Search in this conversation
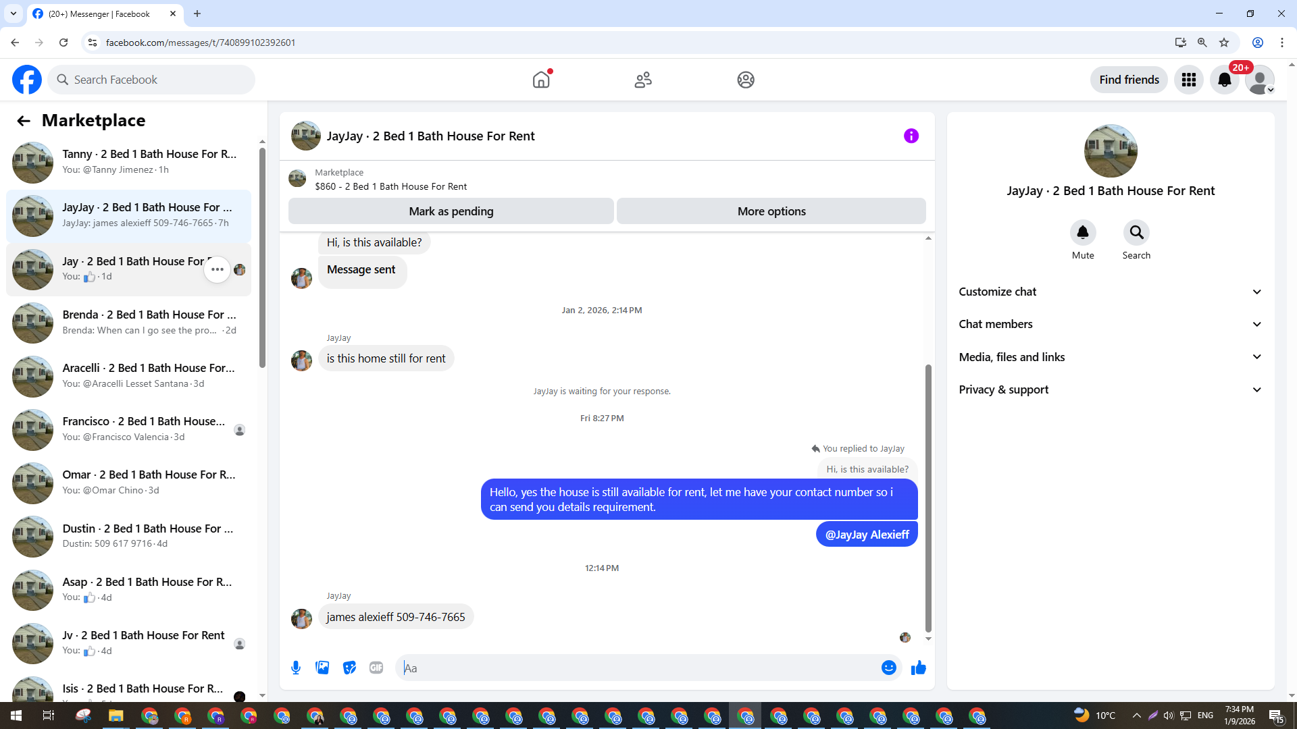 (x=1136, y=233)
